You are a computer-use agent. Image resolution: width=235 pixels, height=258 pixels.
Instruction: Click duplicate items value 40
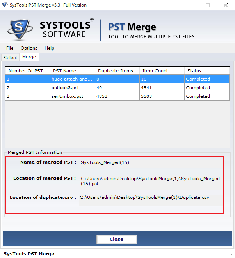coord(117,88)
